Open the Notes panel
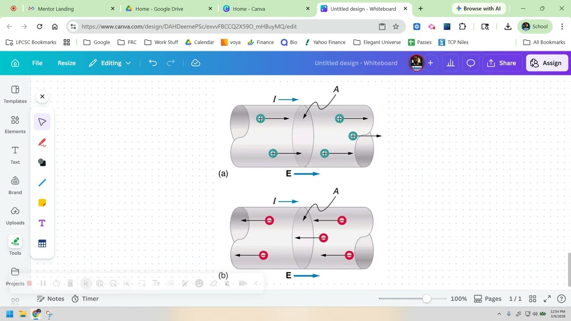This screenshot has height=321, width=571. pos(50,299)
